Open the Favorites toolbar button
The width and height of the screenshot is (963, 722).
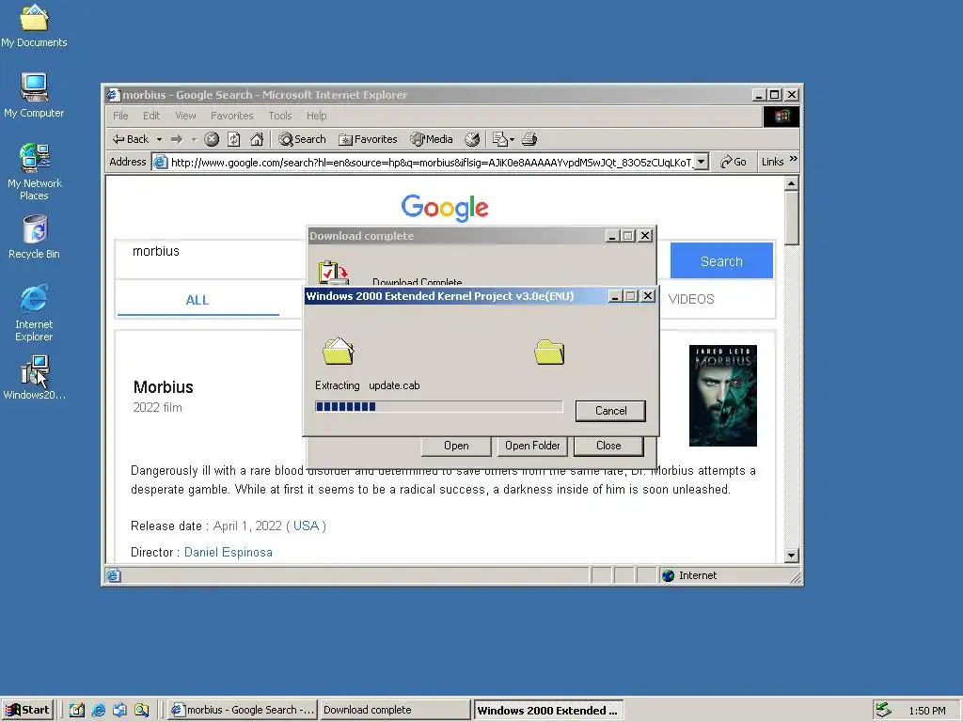(x=369, y=139)
